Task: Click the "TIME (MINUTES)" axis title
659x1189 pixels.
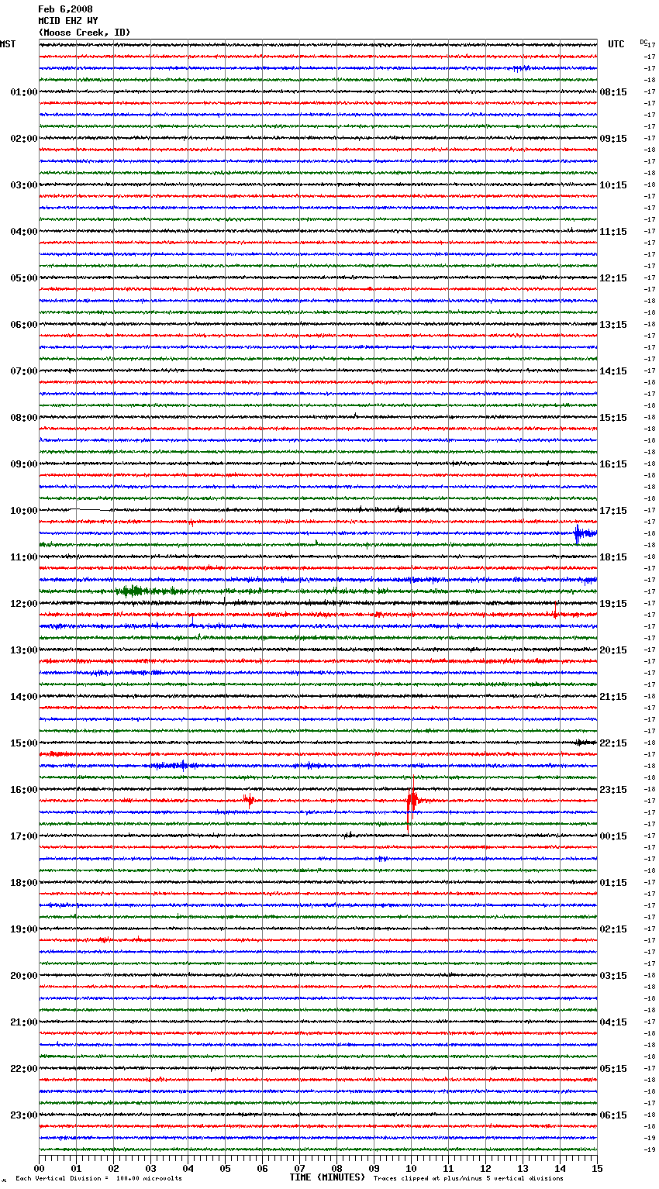Action: pos(327,1177)
